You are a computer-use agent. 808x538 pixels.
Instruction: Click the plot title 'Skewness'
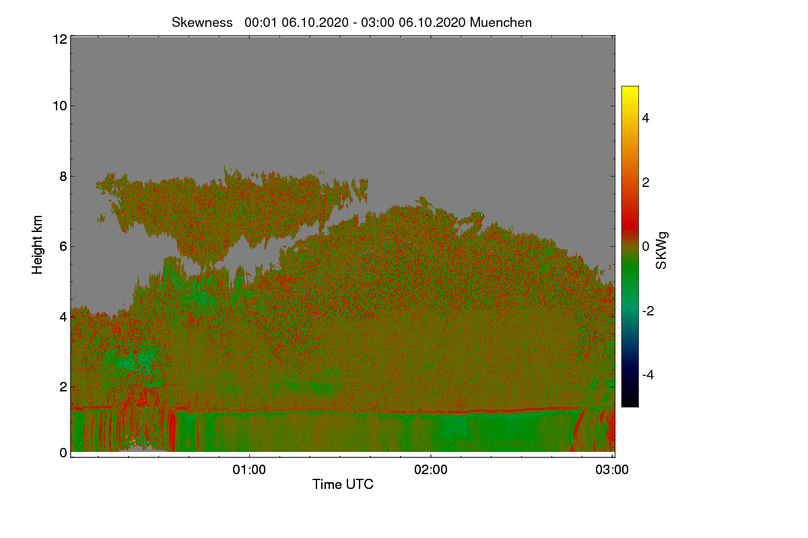coord(202,22)
